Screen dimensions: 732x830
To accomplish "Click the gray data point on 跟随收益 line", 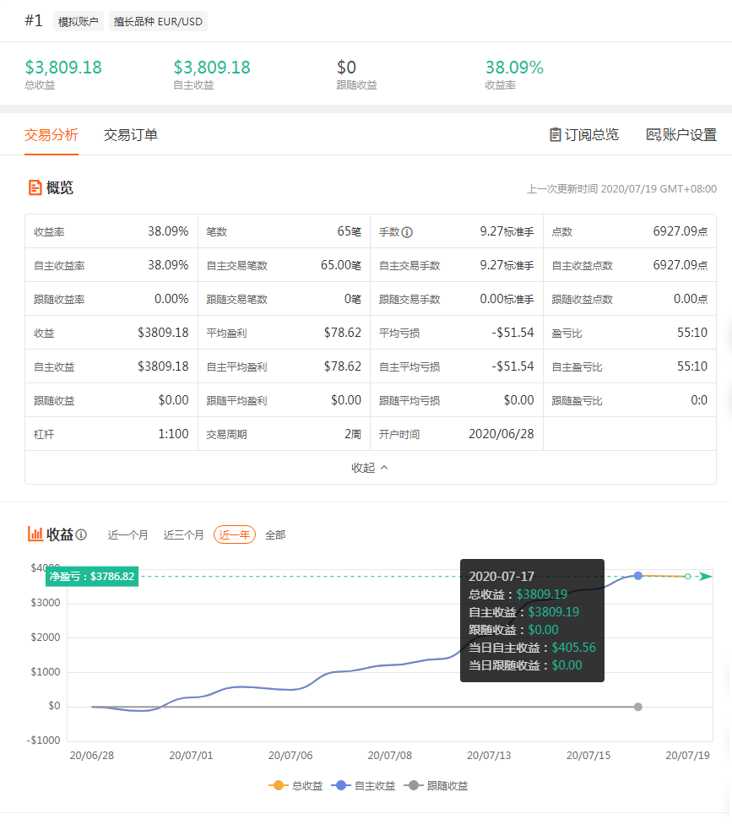I will coord(638,708).
